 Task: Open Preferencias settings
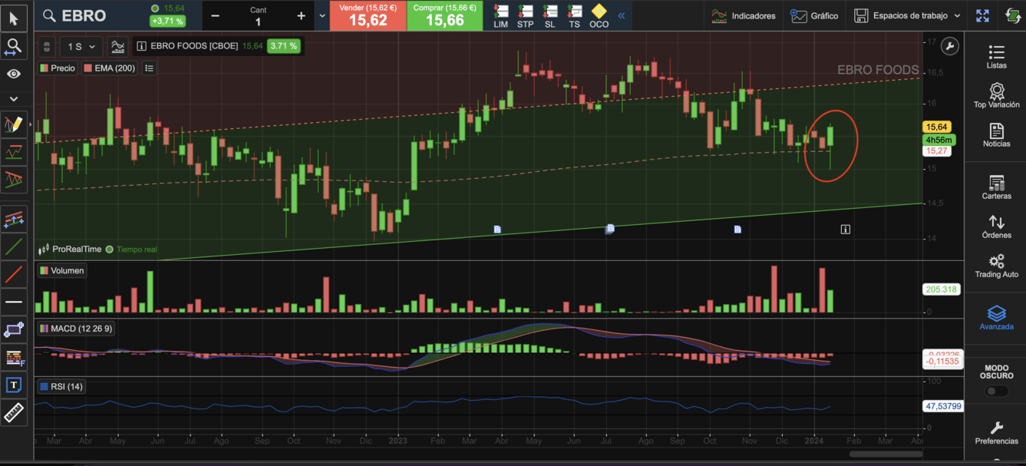[x=997, y=433]
